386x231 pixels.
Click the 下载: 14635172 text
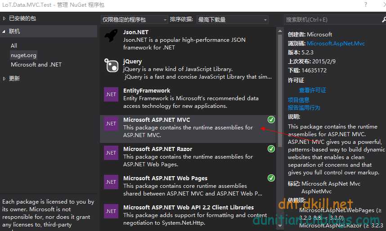pos(307,71)
